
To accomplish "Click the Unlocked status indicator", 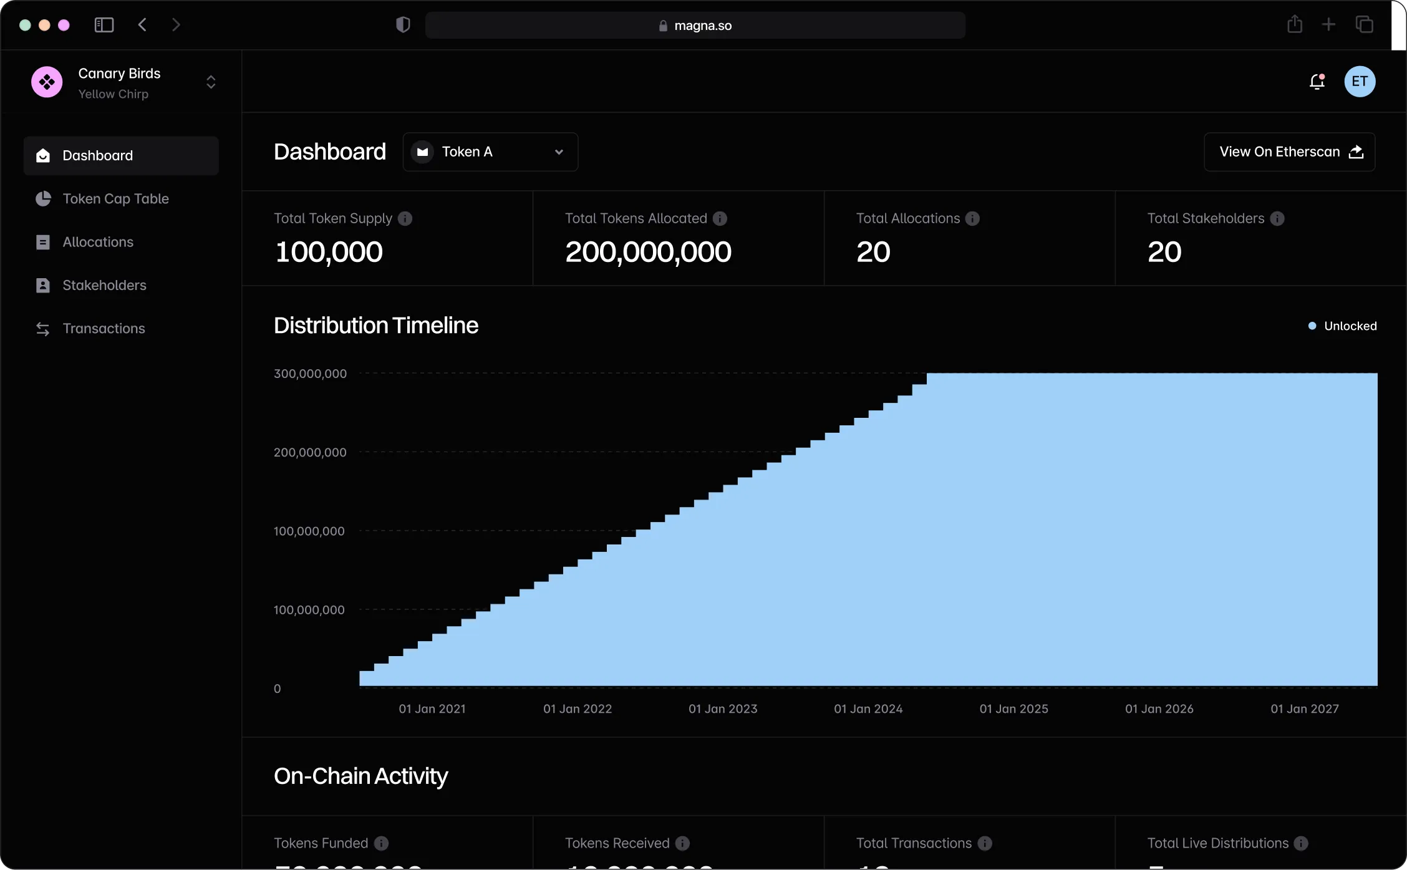I will [x=1342, y=326].
